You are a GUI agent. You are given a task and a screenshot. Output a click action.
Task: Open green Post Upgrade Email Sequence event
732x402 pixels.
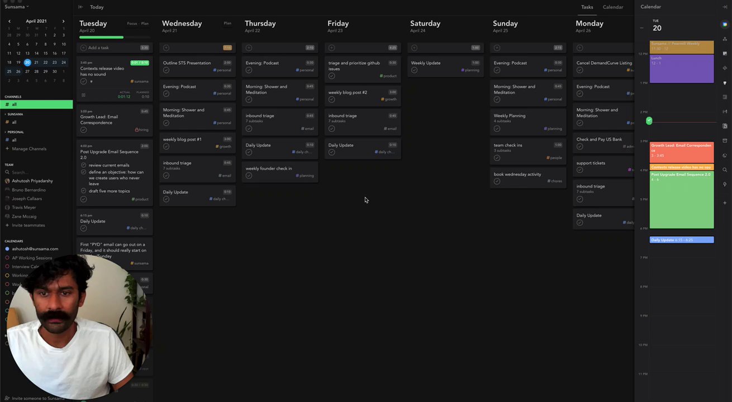click(x=682, y=200)
